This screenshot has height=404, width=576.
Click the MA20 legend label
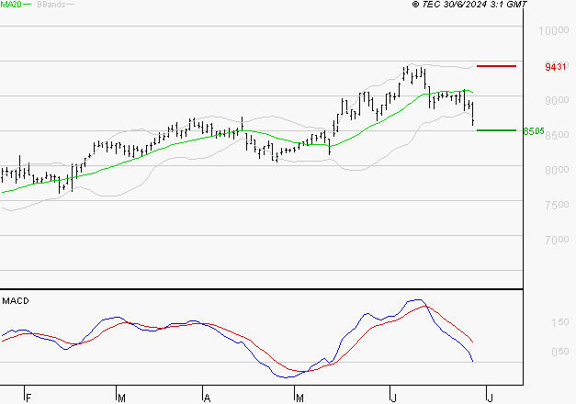point(11,4)
